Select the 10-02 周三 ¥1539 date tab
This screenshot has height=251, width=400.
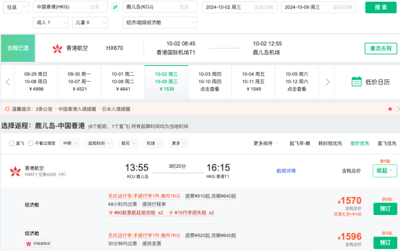166,82
